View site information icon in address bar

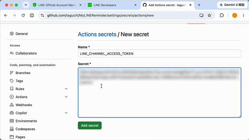42,16
